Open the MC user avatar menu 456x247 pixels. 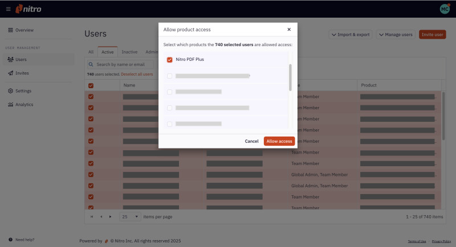click(x=445, y=9)
